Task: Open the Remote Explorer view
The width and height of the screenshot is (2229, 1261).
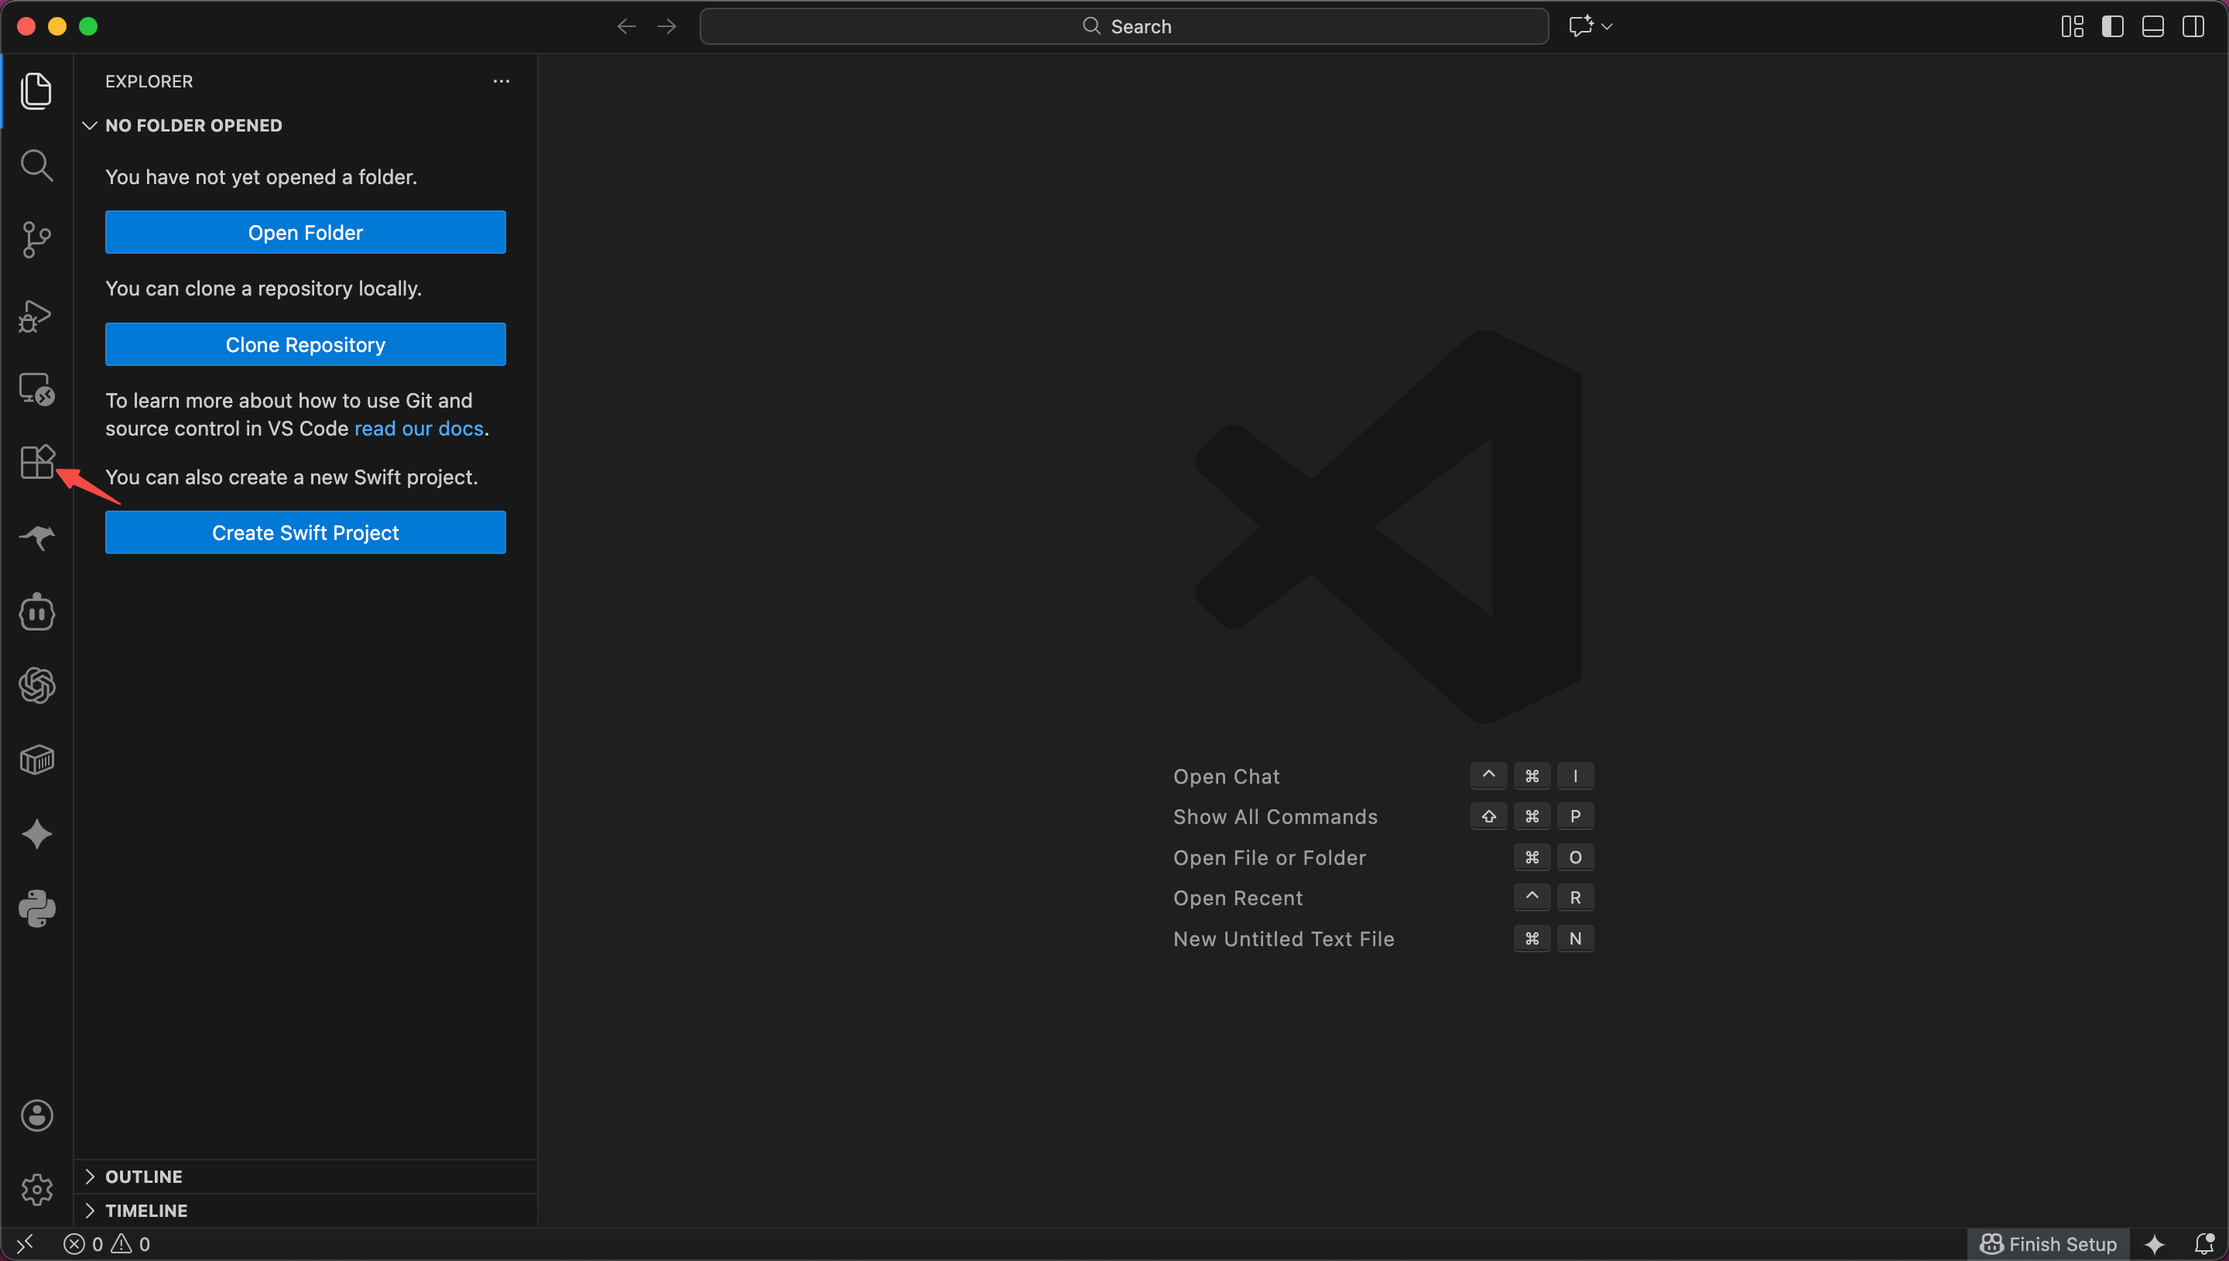Action: pos(36,389)
